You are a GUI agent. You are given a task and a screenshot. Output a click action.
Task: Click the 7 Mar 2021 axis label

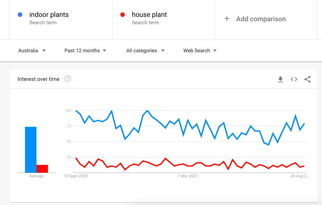(x=188, y=176)
